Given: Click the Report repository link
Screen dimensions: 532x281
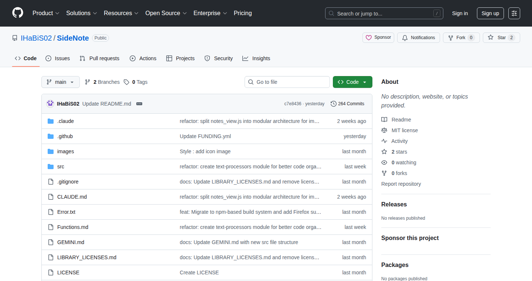Looking at the screenshot, I should [401, 184].
